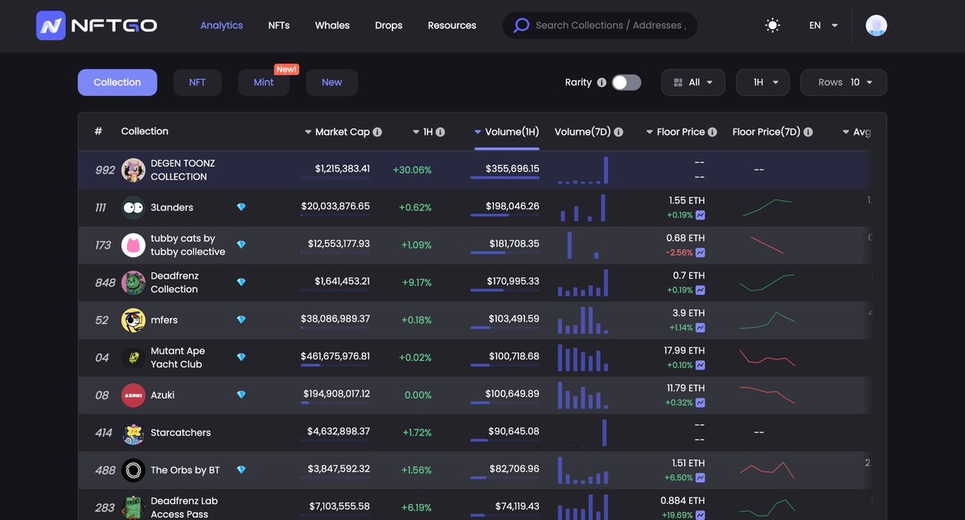Open the mfers collection link

coord(164,320)
